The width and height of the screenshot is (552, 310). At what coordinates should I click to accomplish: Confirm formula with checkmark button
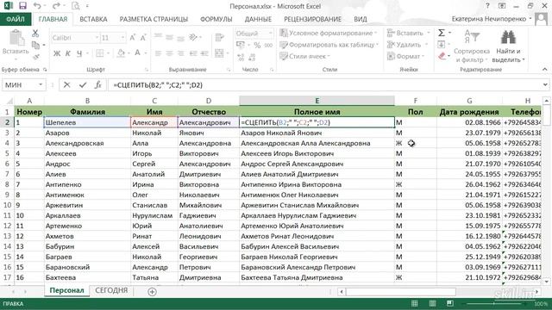coord(83,84)
